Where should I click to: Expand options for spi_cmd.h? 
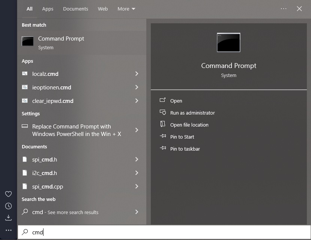click(137, 159)
